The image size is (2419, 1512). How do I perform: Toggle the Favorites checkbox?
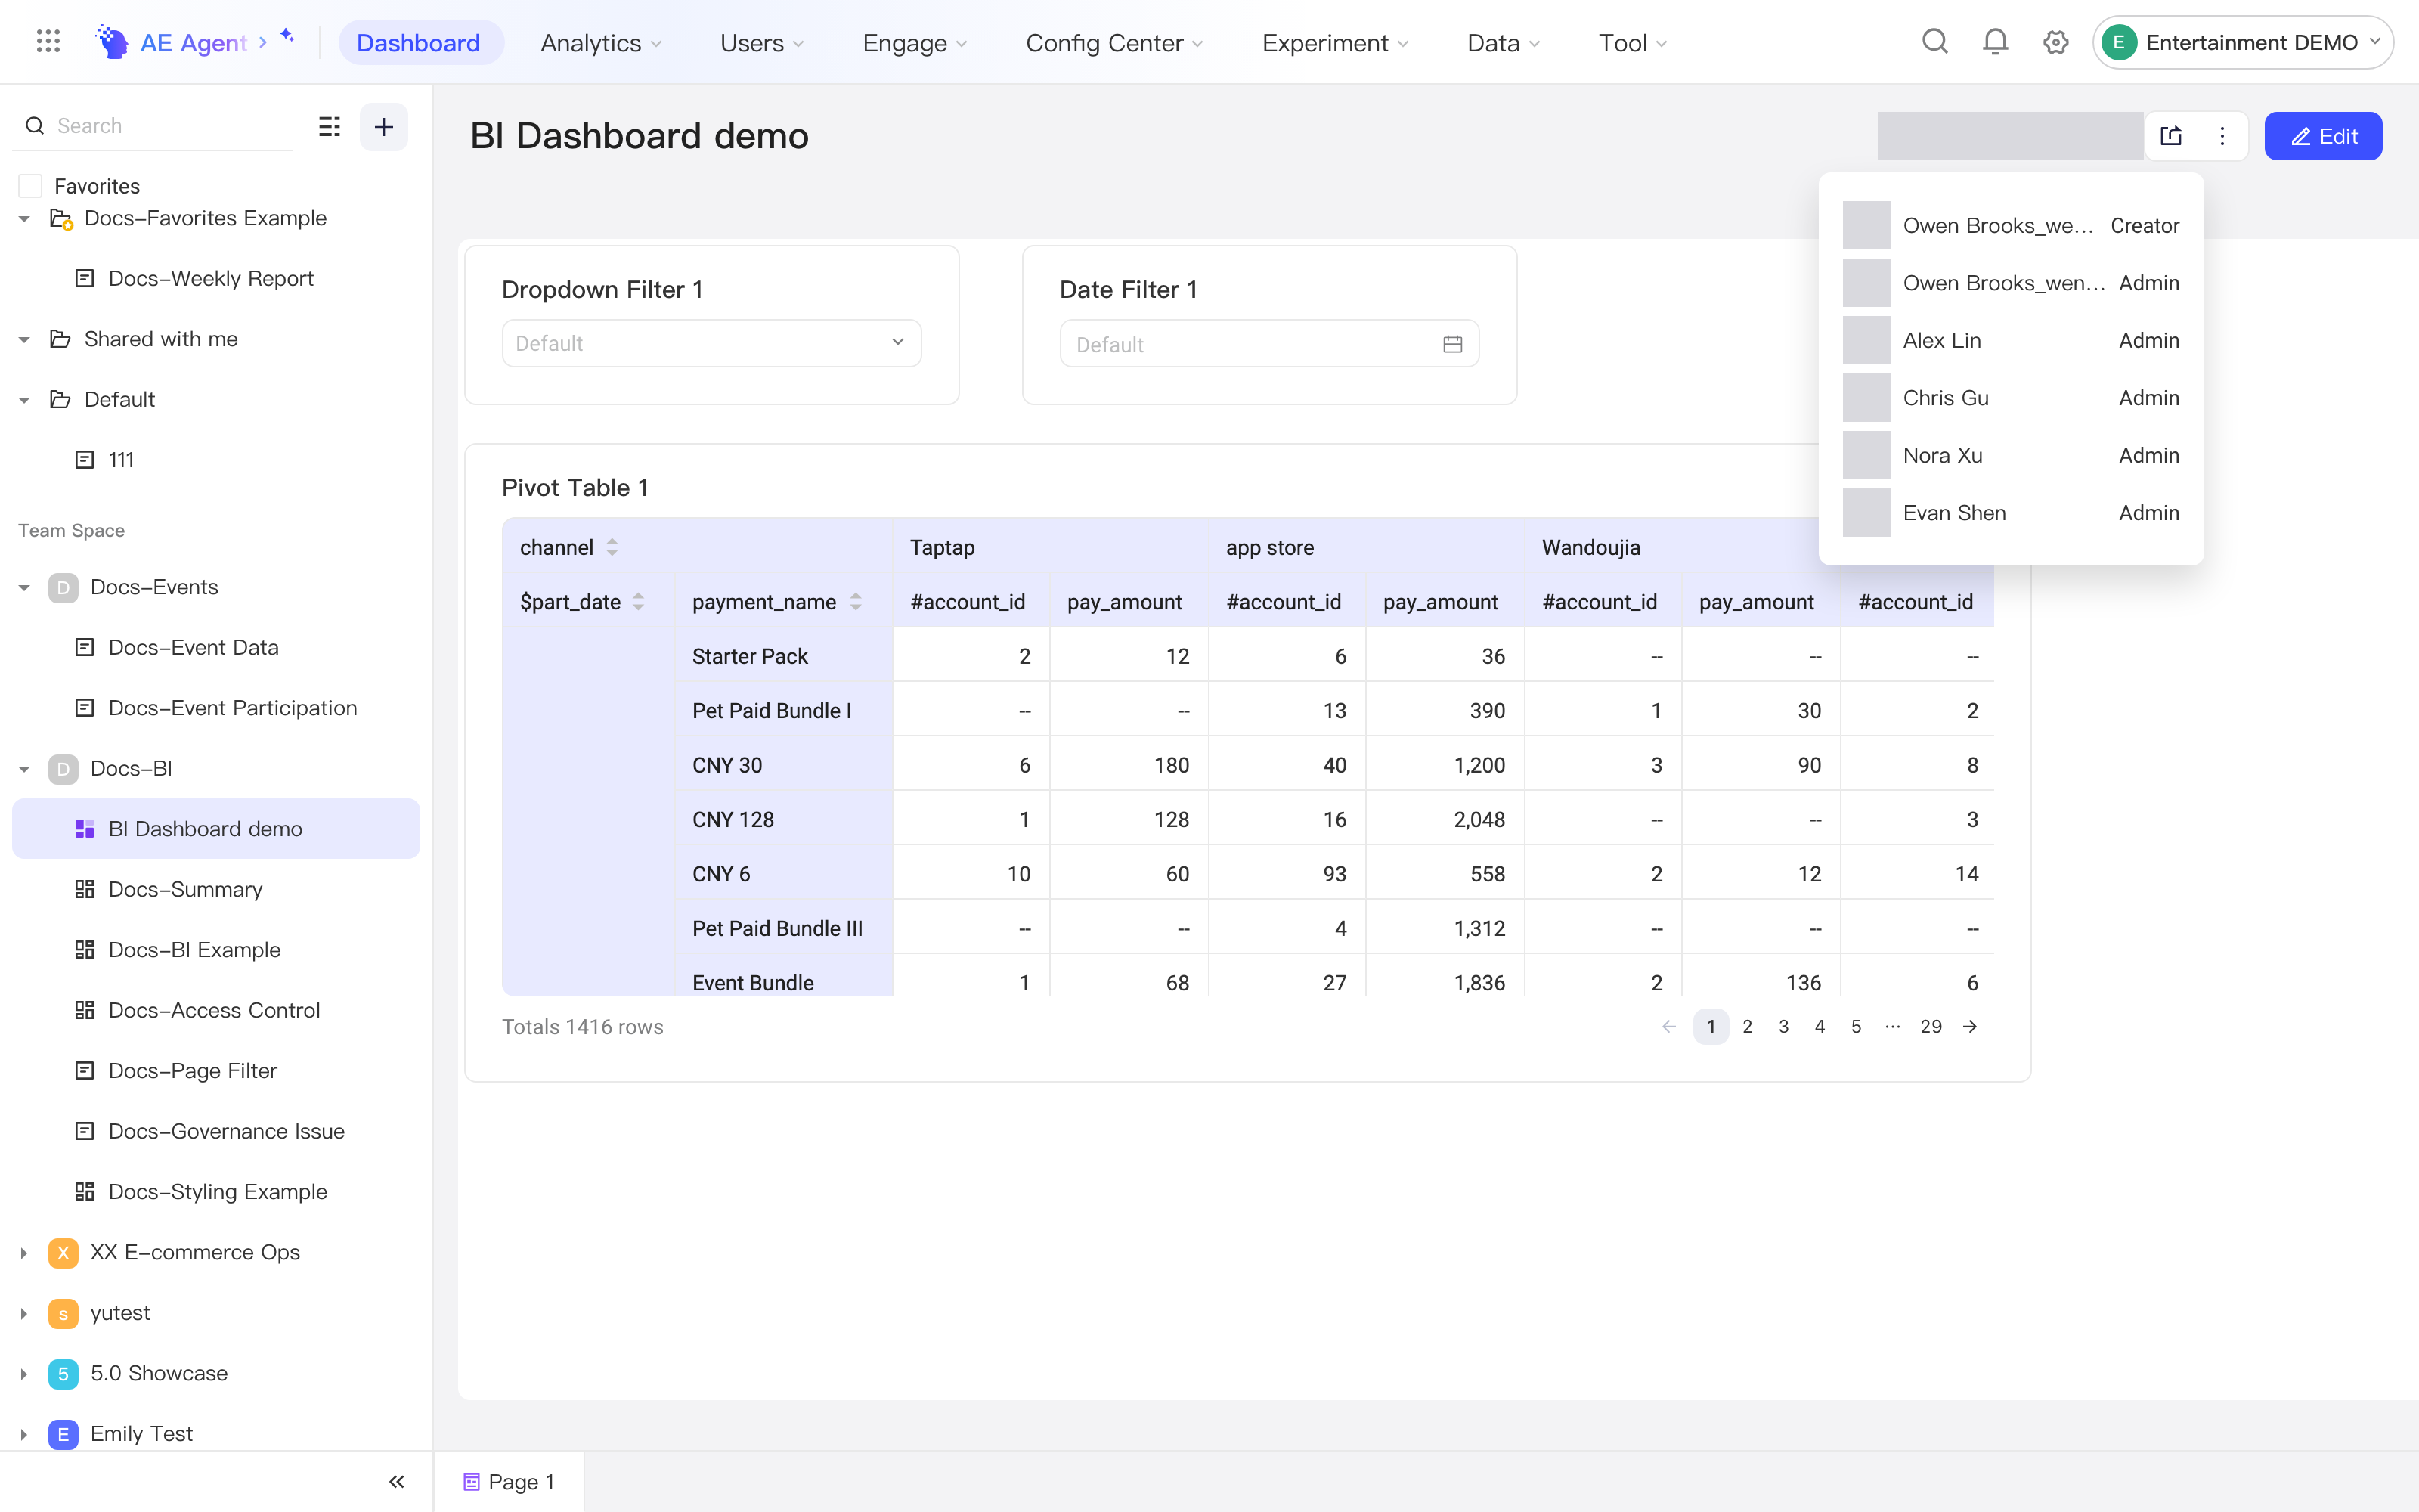[31, 186]
